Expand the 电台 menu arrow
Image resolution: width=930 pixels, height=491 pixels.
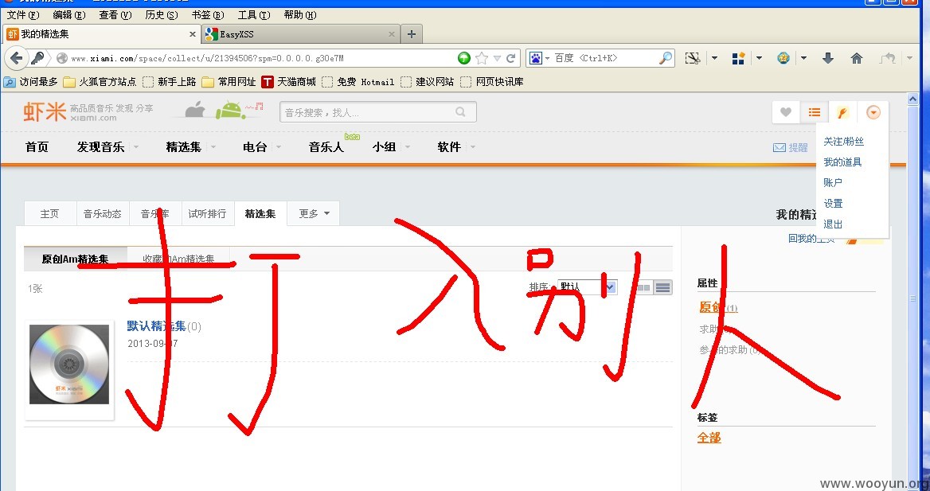(x=278, y=147)
